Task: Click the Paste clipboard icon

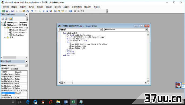Action: (x=24, y=11)
